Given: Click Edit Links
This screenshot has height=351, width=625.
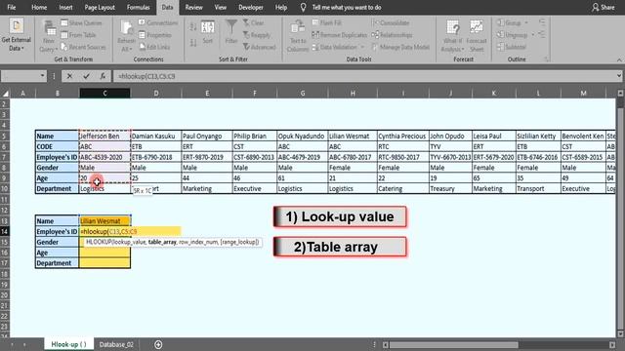Looking at the screenshot, I should [154, 47].
